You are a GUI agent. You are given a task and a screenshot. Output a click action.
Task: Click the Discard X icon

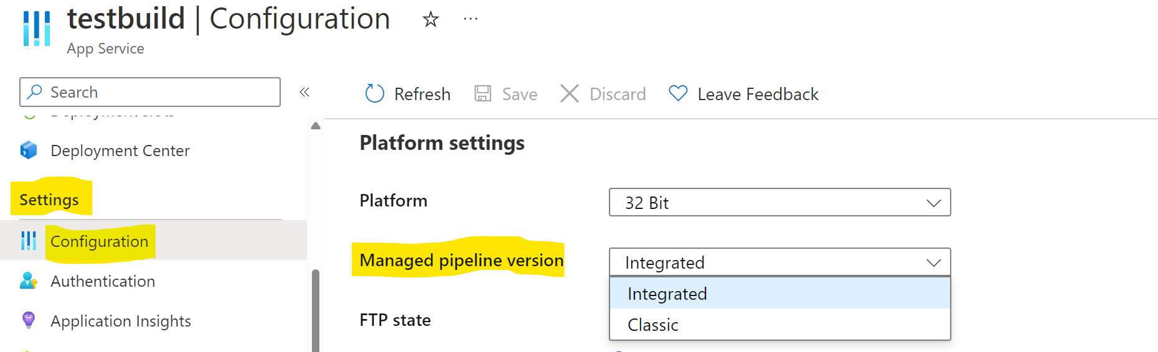(569, 94)
